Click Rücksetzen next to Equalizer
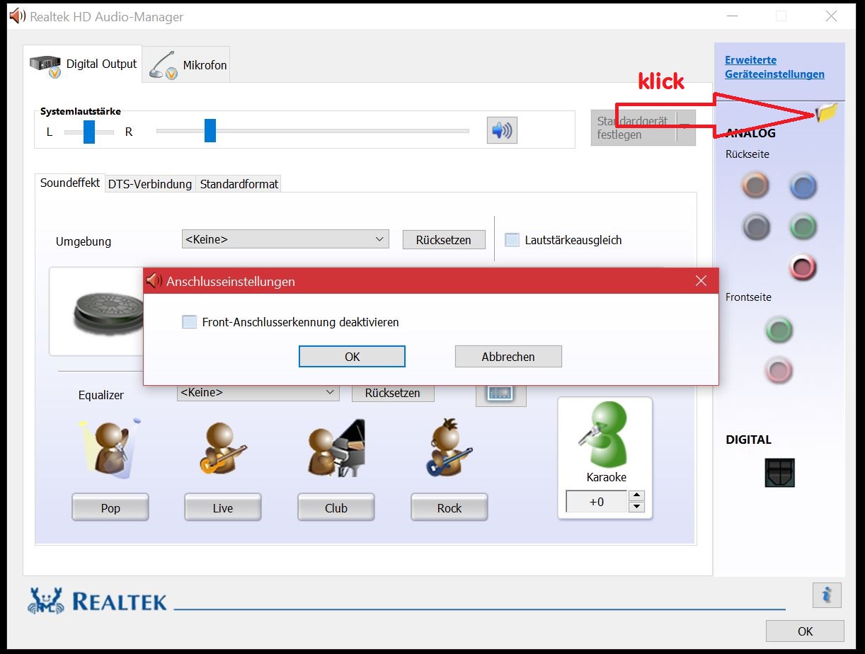This screenshot has width=865, height=654. [393, 393]
